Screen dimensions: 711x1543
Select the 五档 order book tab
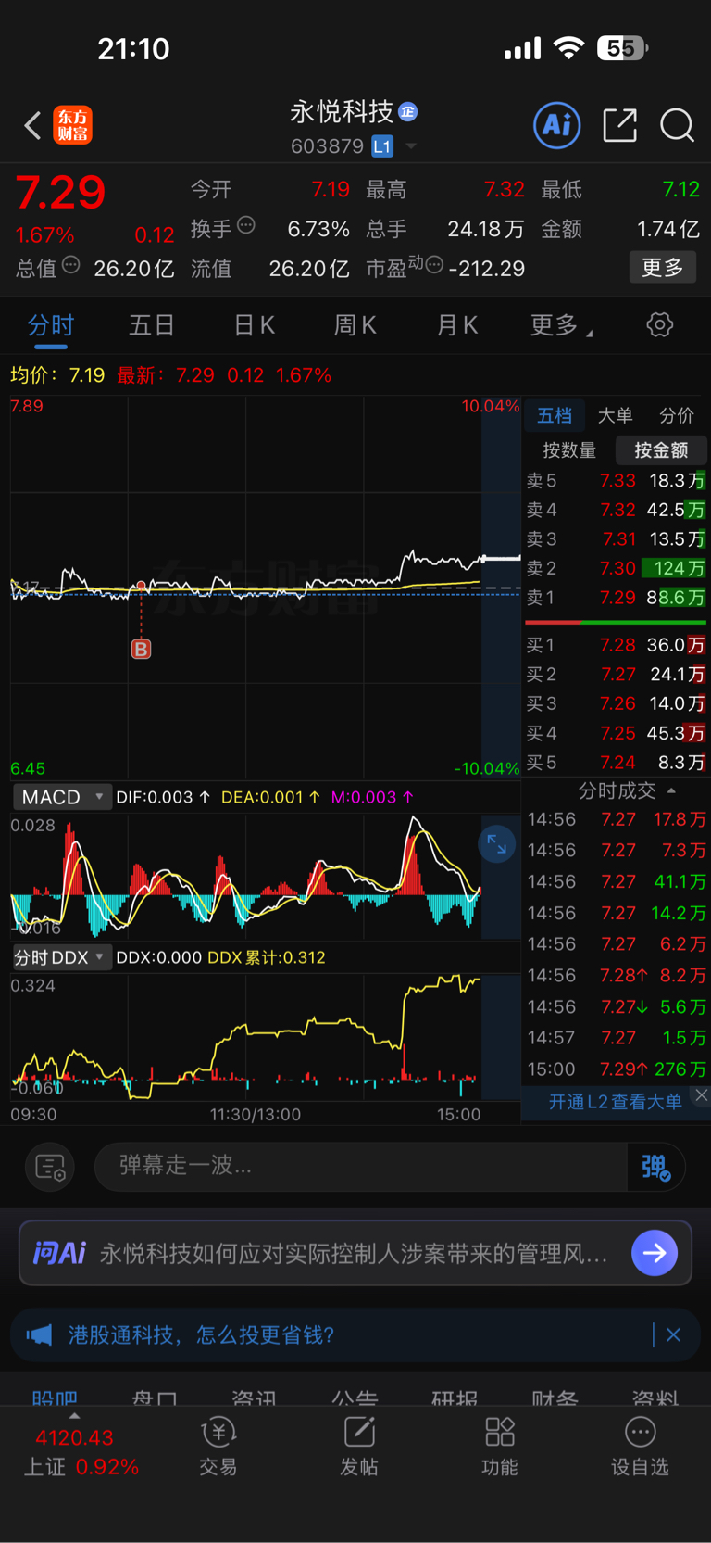pyautogui.click(x=555, y=415)
